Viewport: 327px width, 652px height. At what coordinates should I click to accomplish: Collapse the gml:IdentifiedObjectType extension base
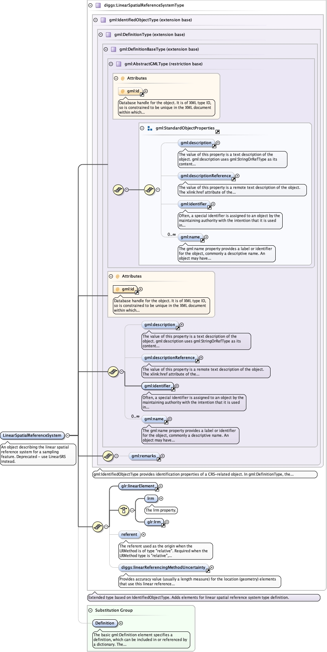(95, 20)
